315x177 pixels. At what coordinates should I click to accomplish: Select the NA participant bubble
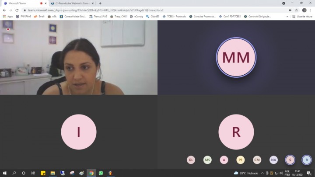pyautogui.click(x=273, y=160)
